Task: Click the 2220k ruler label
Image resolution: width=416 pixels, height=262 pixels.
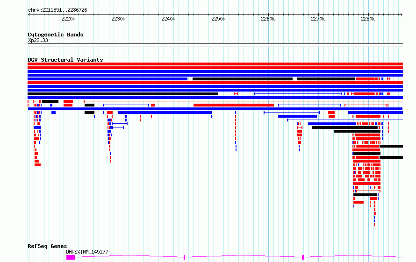Action: 68,19
